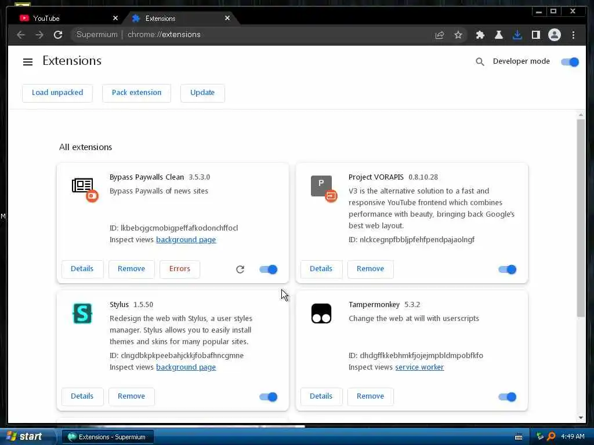Disable the Stylus extension toggle
This screenshot has height=445, width=594.
coord(269,397)
